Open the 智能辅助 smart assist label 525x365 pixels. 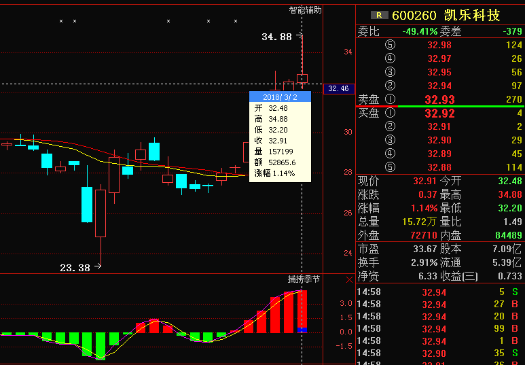(x=305, y=10)
